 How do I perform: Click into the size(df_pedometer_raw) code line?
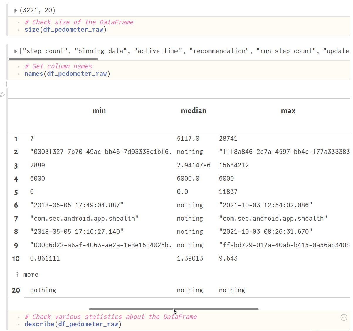[65, 30]
